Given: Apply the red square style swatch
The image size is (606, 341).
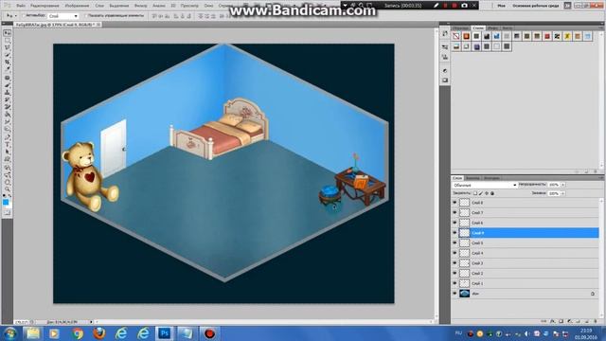Looking at the screenshot, I should pos(547,36).
